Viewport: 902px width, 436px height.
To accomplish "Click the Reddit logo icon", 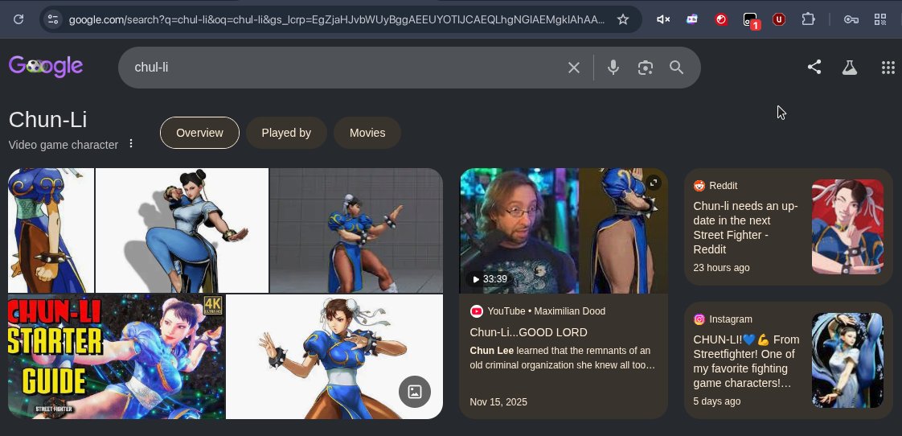I will (x=699, y=186).
